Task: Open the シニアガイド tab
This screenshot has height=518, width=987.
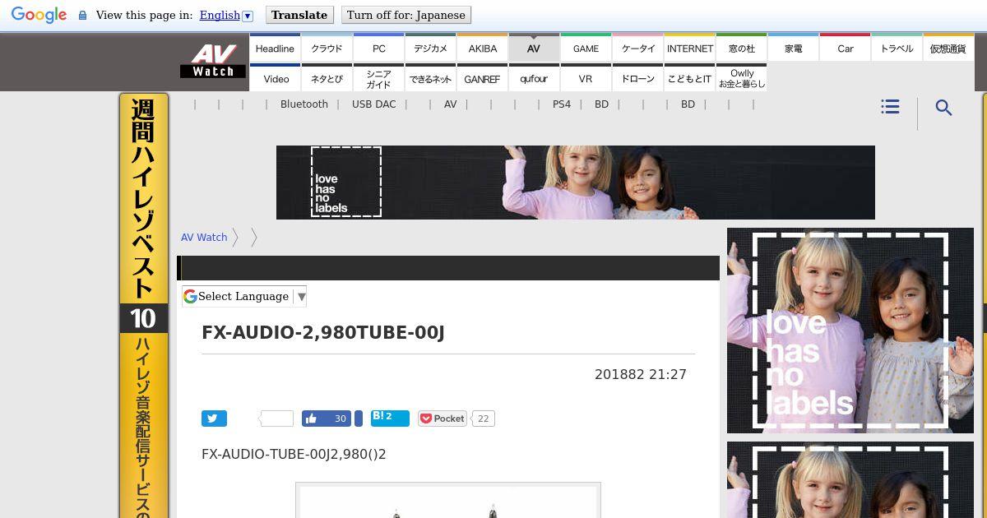Action: pyautogui.click(x=378, y=78)
